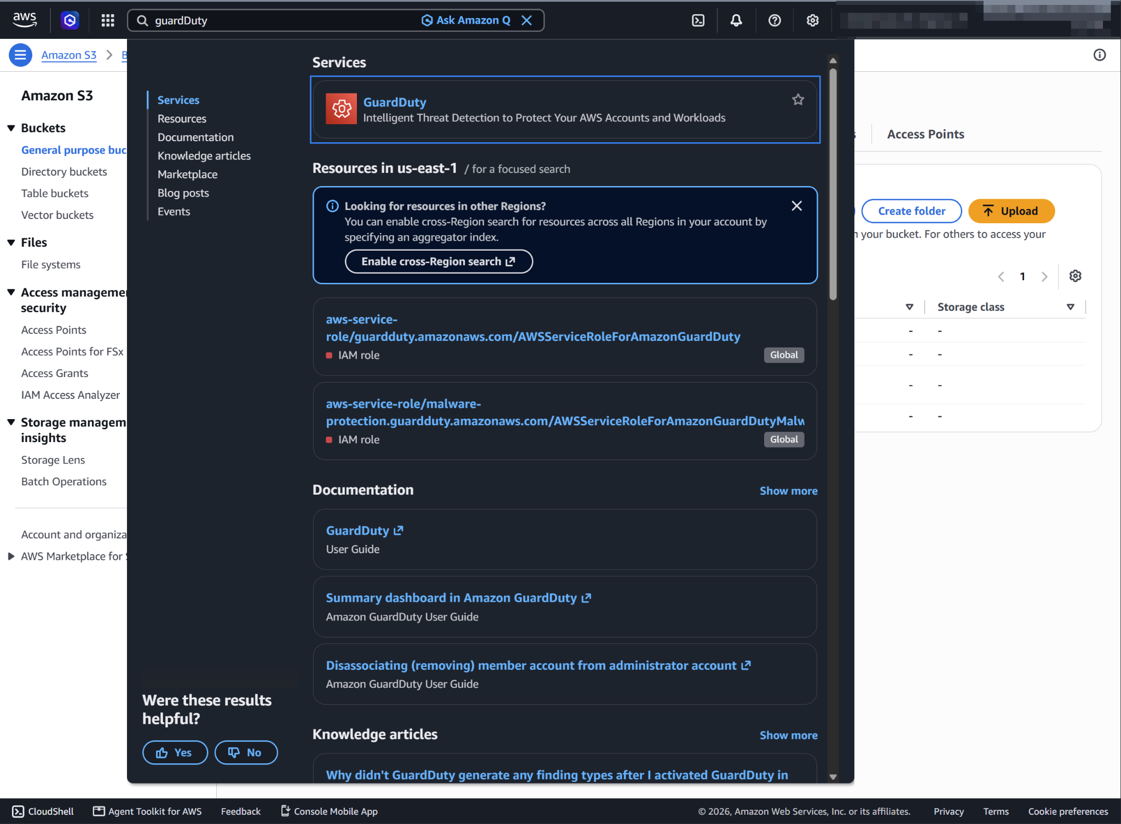Open the services grid menu icon
The image size is (1121, 824).
(x=108, y=20)
